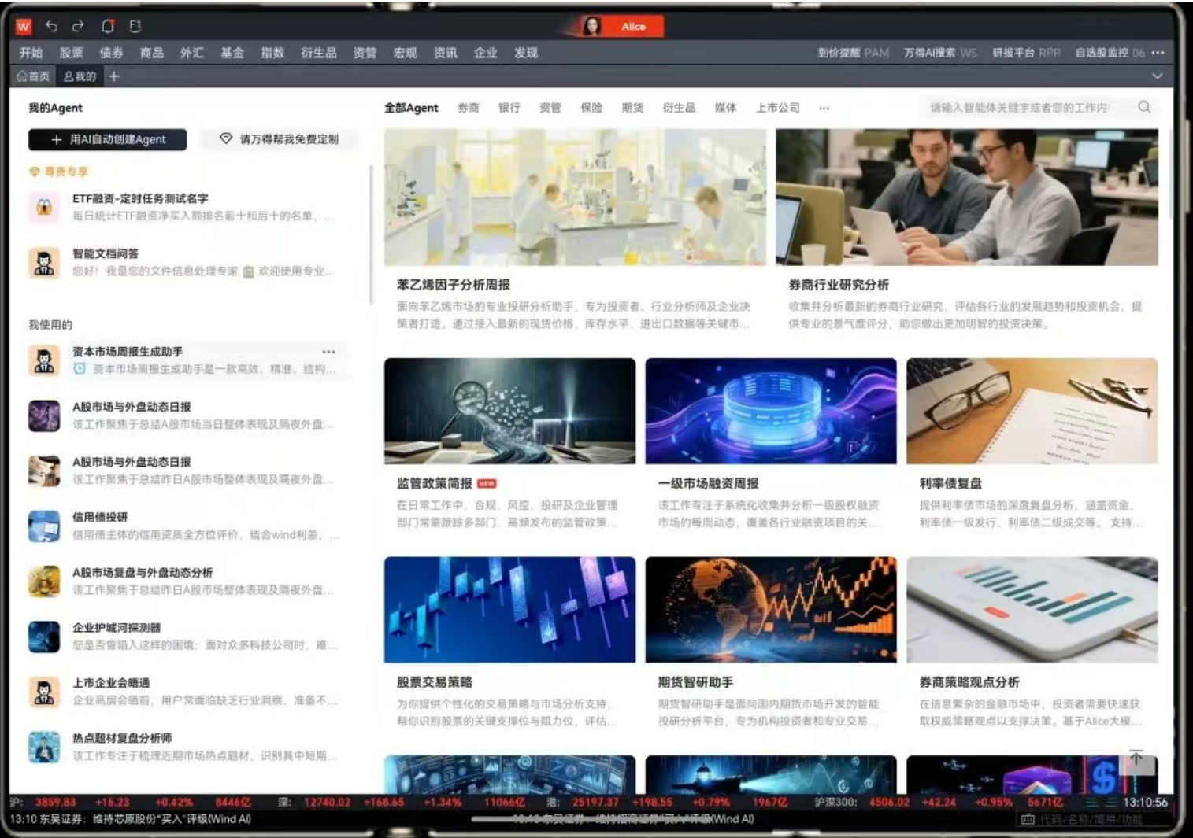This screenshot has height=838, width=1193.
Task: Open the 股票 menu
Action: (x=71, y=53)
